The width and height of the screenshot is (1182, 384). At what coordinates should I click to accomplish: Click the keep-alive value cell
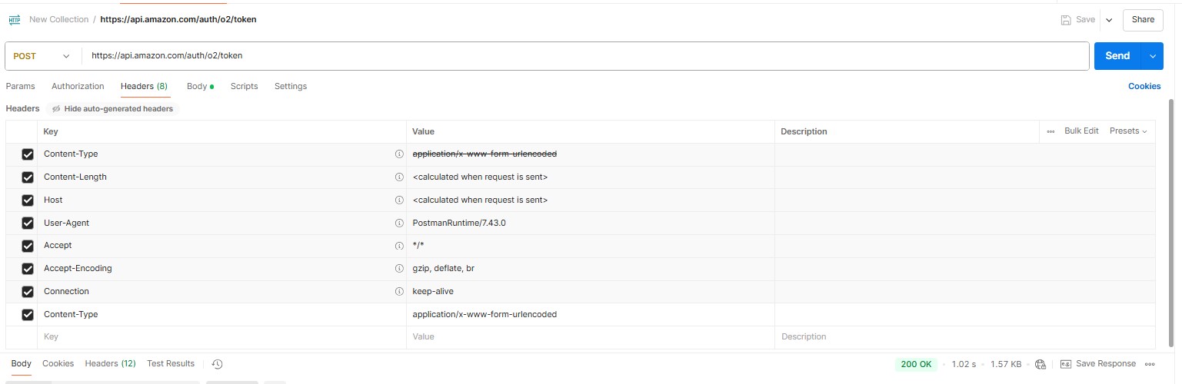click(591, 292)
